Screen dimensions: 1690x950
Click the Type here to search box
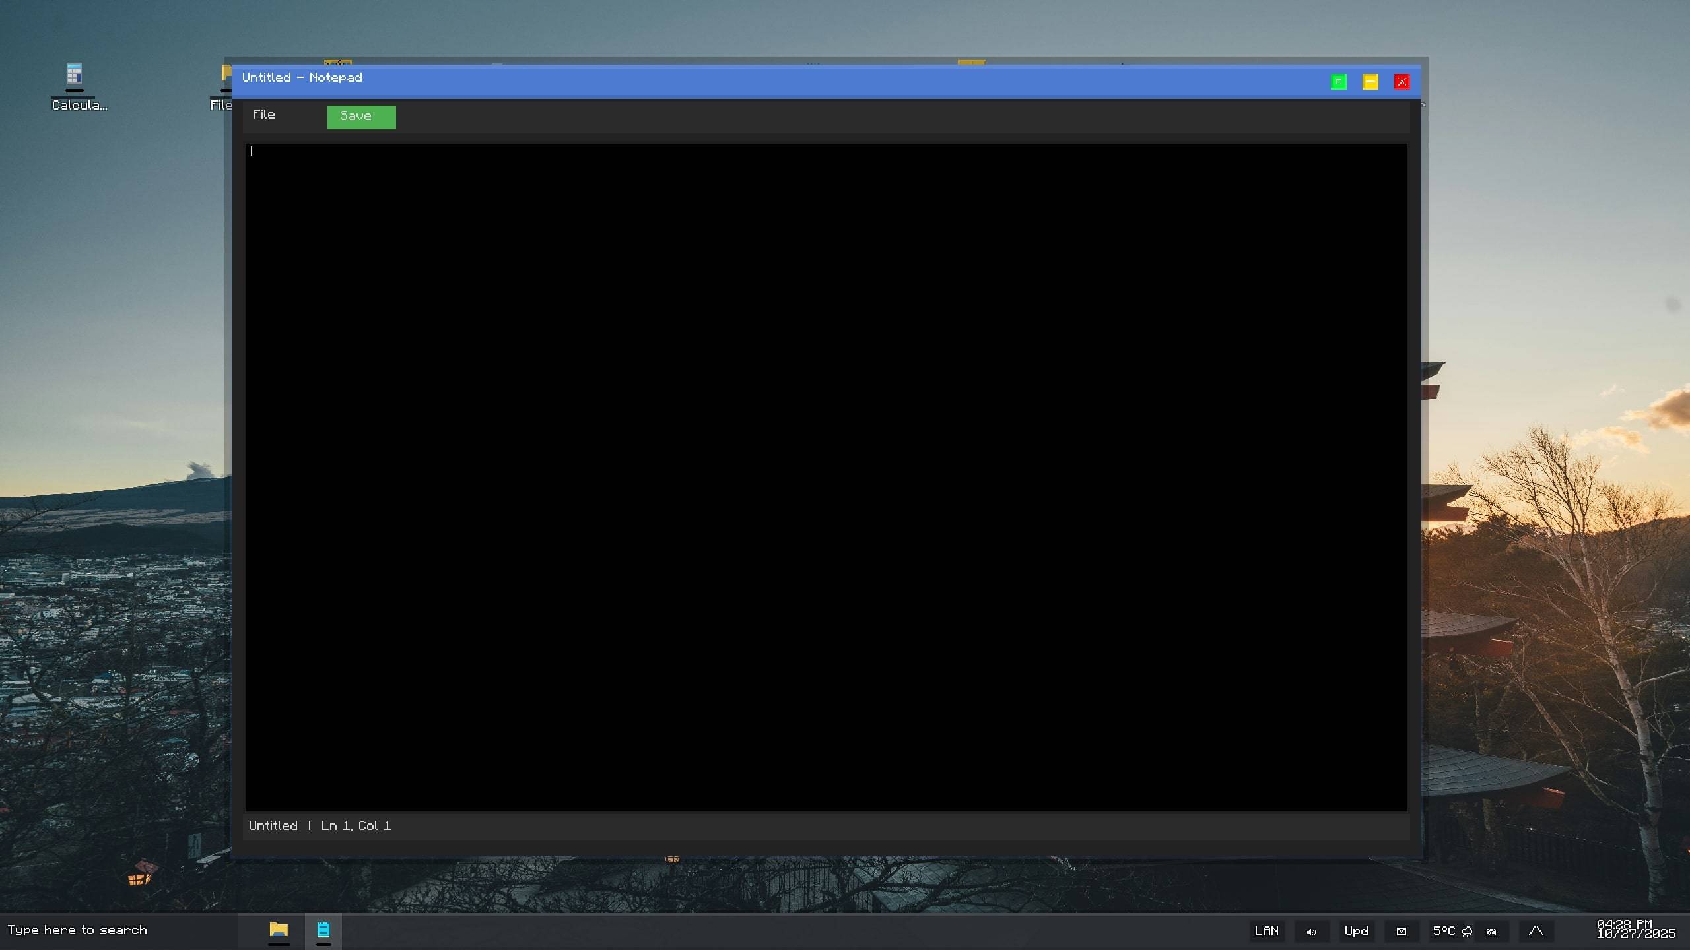tap(78, 930)
